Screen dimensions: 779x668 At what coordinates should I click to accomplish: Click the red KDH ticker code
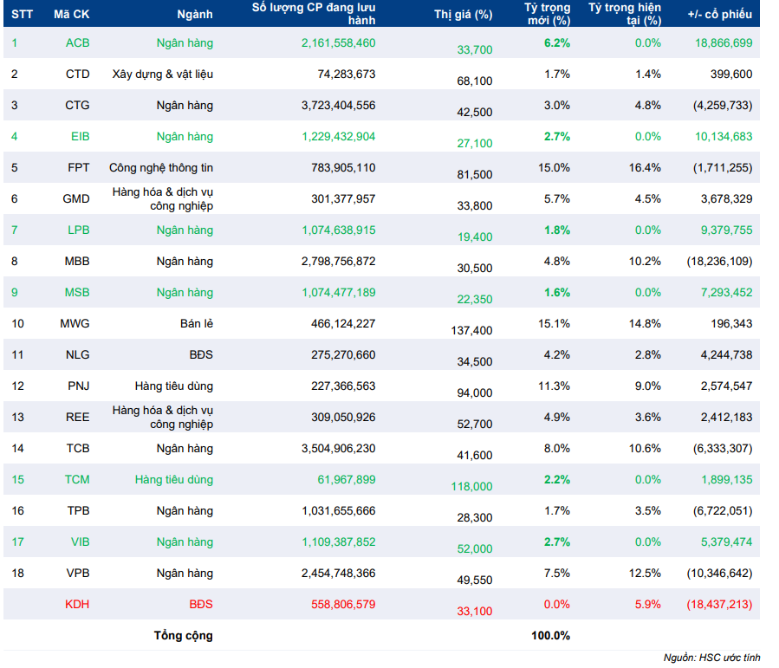(77, 604)
